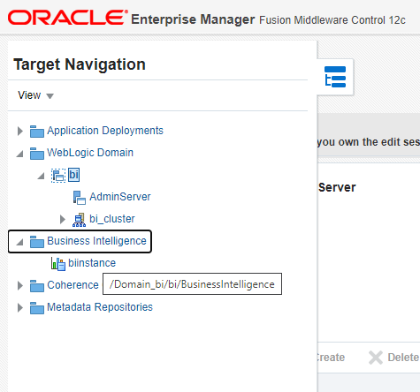Click the Metadata Repositories folder icon
This screenshot has height=392, width=420.
pyautogui.click(x=37, y=308)
